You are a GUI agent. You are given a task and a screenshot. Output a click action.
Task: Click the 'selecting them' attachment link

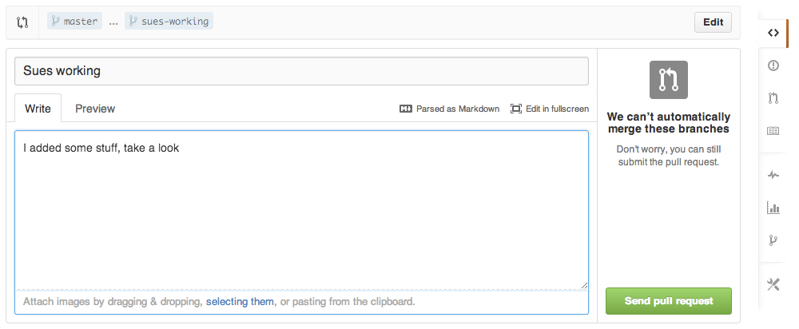pyautogui.click(x=240, y=302)
